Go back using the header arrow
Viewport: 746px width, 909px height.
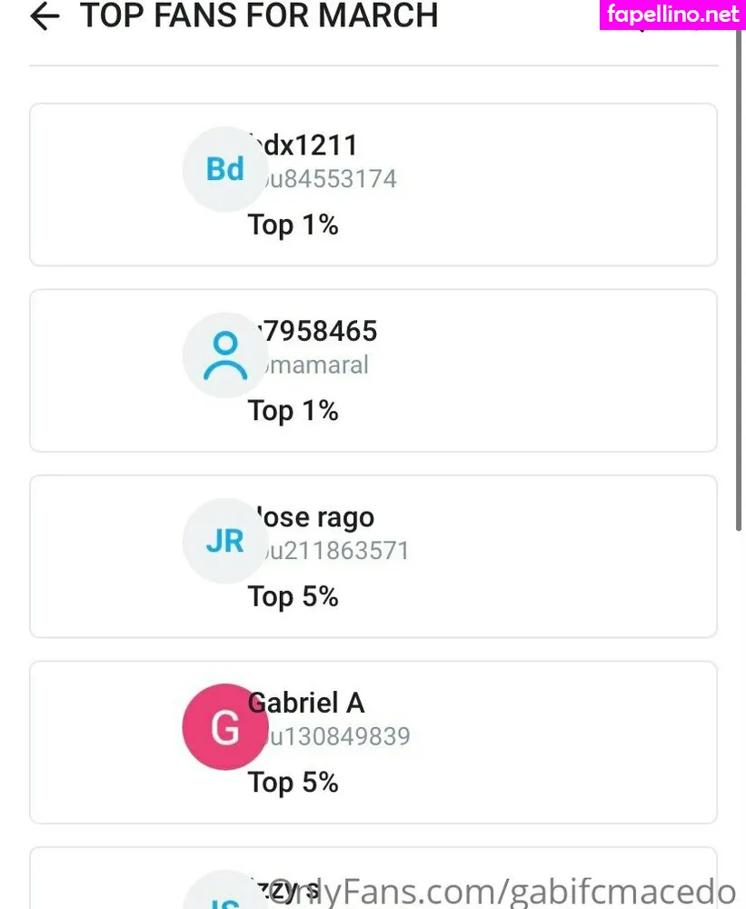pyautogui.click(x=44, y=16)
